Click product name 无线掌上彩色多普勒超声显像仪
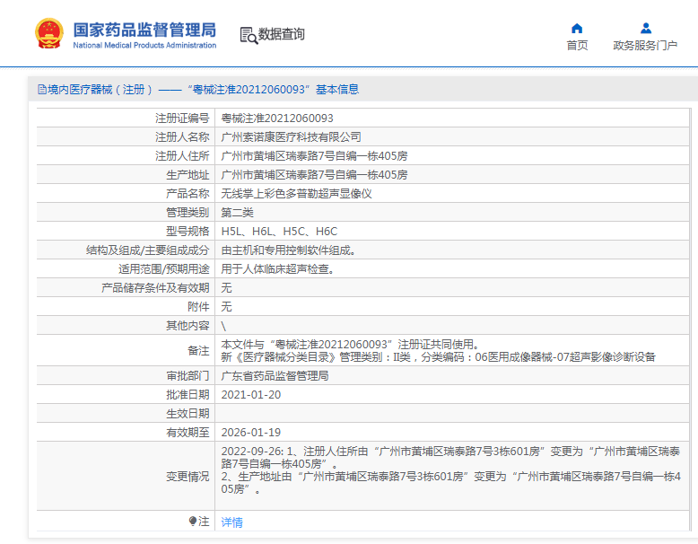The image size is (698, 544). click(x=296, y=194)
